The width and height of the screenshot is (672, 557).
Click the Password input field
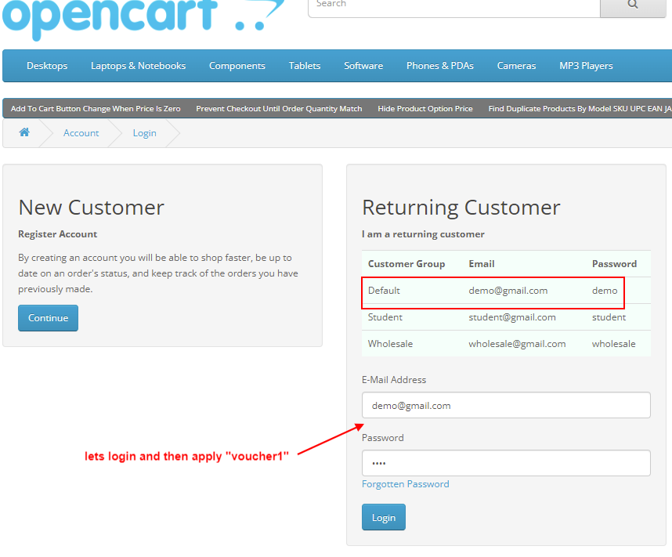pyautogui.click(x=505, y=463)
